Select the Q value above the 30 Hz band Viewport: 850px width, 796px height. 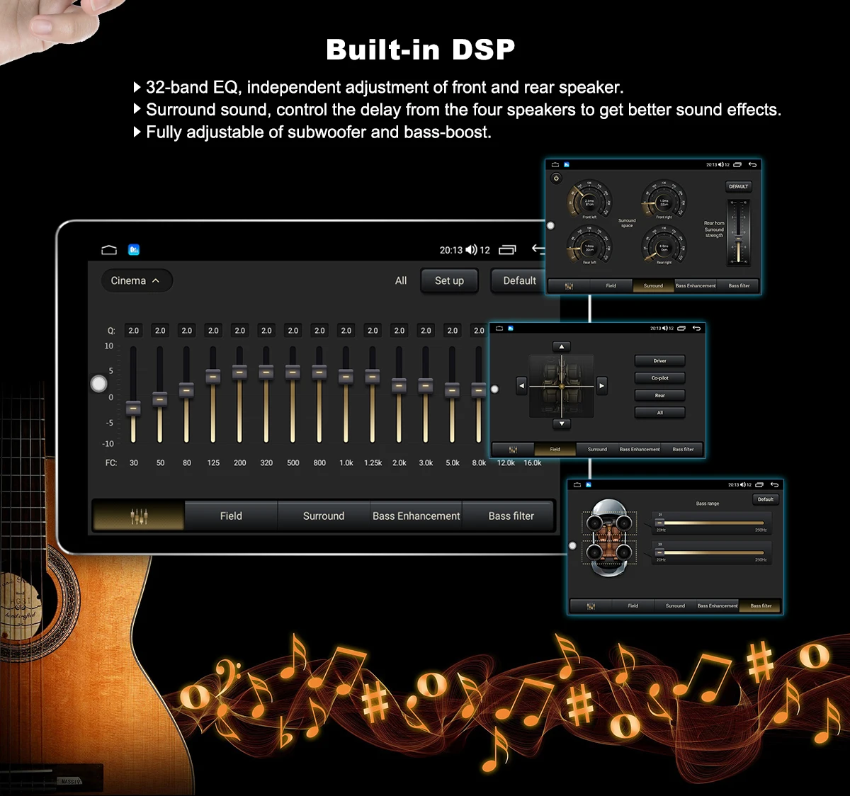[x=133, y=331]
